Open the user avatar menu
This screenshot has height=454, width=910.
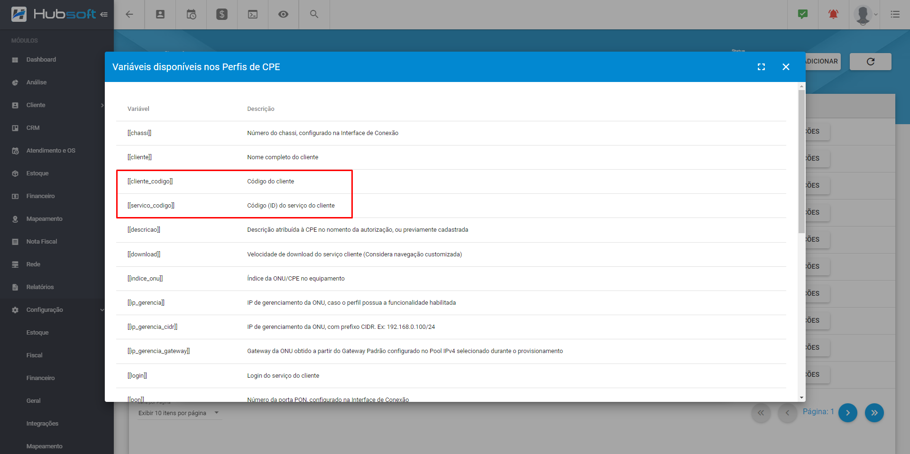click(x=865, y=14)
